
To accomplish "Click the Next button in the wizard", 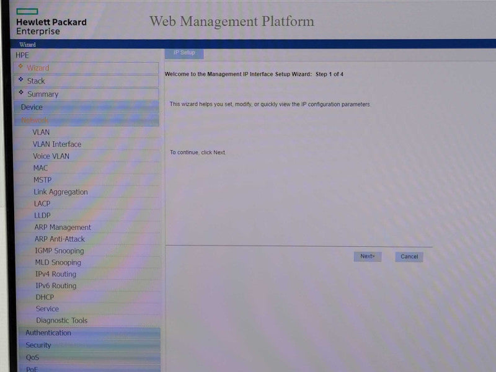I will 367,257.
